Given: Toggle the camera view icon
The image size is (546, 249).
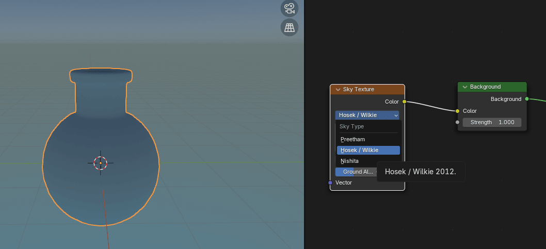Looking at the screenshot, I should point(290,8).
